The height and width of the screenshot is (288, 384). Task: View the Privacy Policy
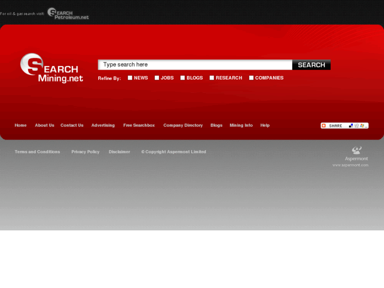(86, 152)
